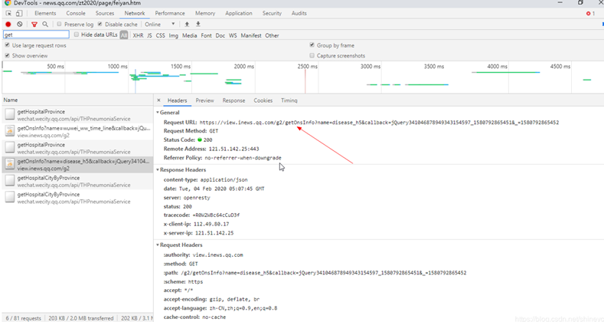Filter requests by XHR
The height and width of the screenshot is (322, 604).
(138, 35)
